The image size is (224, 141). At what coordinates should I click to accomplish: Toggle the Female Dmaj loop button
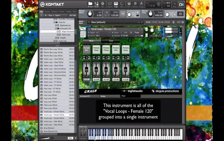[x=96, y=49]
